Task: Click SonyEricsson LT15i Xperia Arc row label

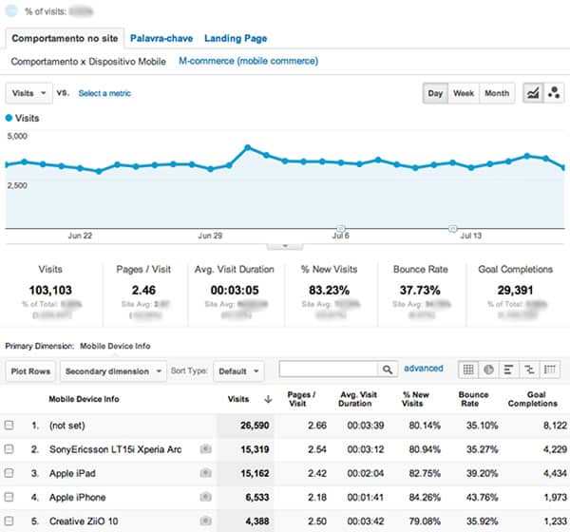Action: coord(116,449)
